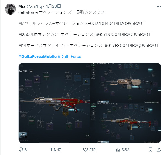Viewport: 165px width, 155px height.
Task: Select the bipod attachment slot
Action: (41, 125)
